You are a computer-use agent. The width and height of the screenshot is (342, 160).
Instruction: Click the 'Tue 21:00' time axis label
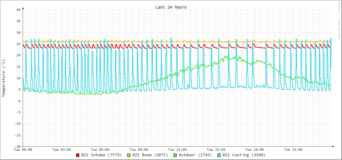(x=293, y=150)
